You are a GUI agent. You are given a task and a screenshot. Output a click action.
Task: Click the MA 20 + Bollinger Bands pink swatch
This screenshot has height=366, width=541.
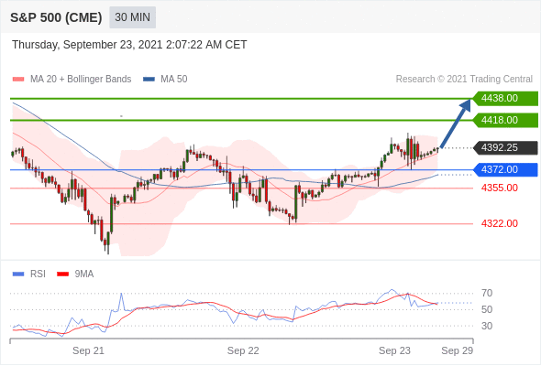pyautogui.click(x=18, y=80)
